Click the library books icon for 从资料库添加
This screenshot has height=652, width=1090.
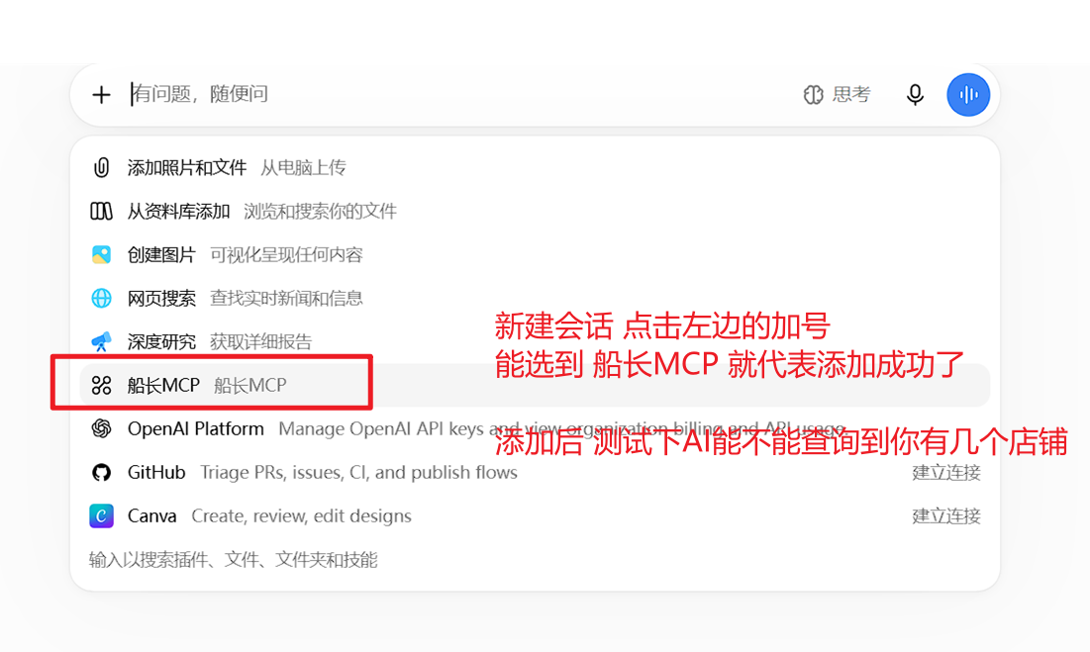tap(102, 211)
